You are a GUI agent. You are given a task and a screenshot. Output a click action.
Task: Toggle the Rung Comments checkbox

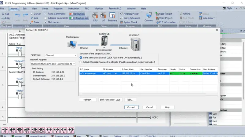(x=45, y=14)
